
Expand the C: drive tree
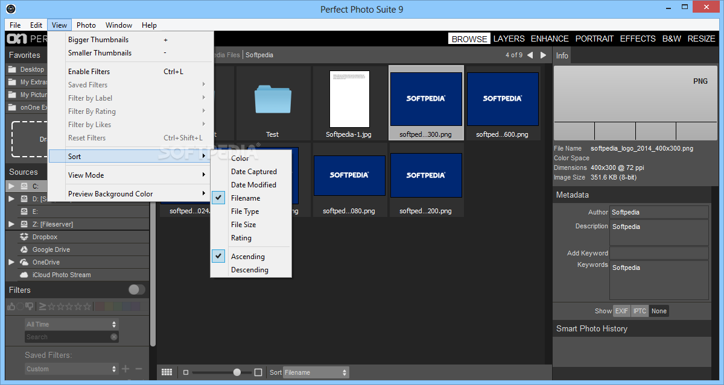11,186
